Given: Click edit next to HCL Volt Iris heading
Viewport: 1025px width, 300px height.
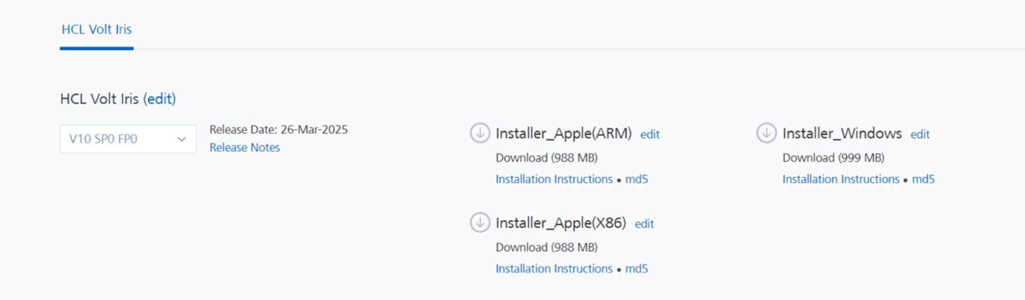Looking at the screenshot, I should pyautogui.click(x=160, y=99).
